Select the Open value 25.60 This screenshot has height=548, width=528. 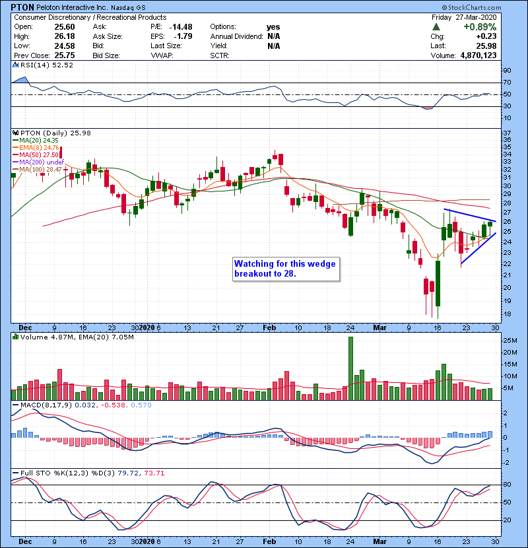pos(65,27)
